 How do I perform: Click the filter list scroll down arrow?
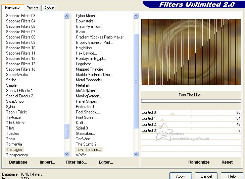coord(136,154)
